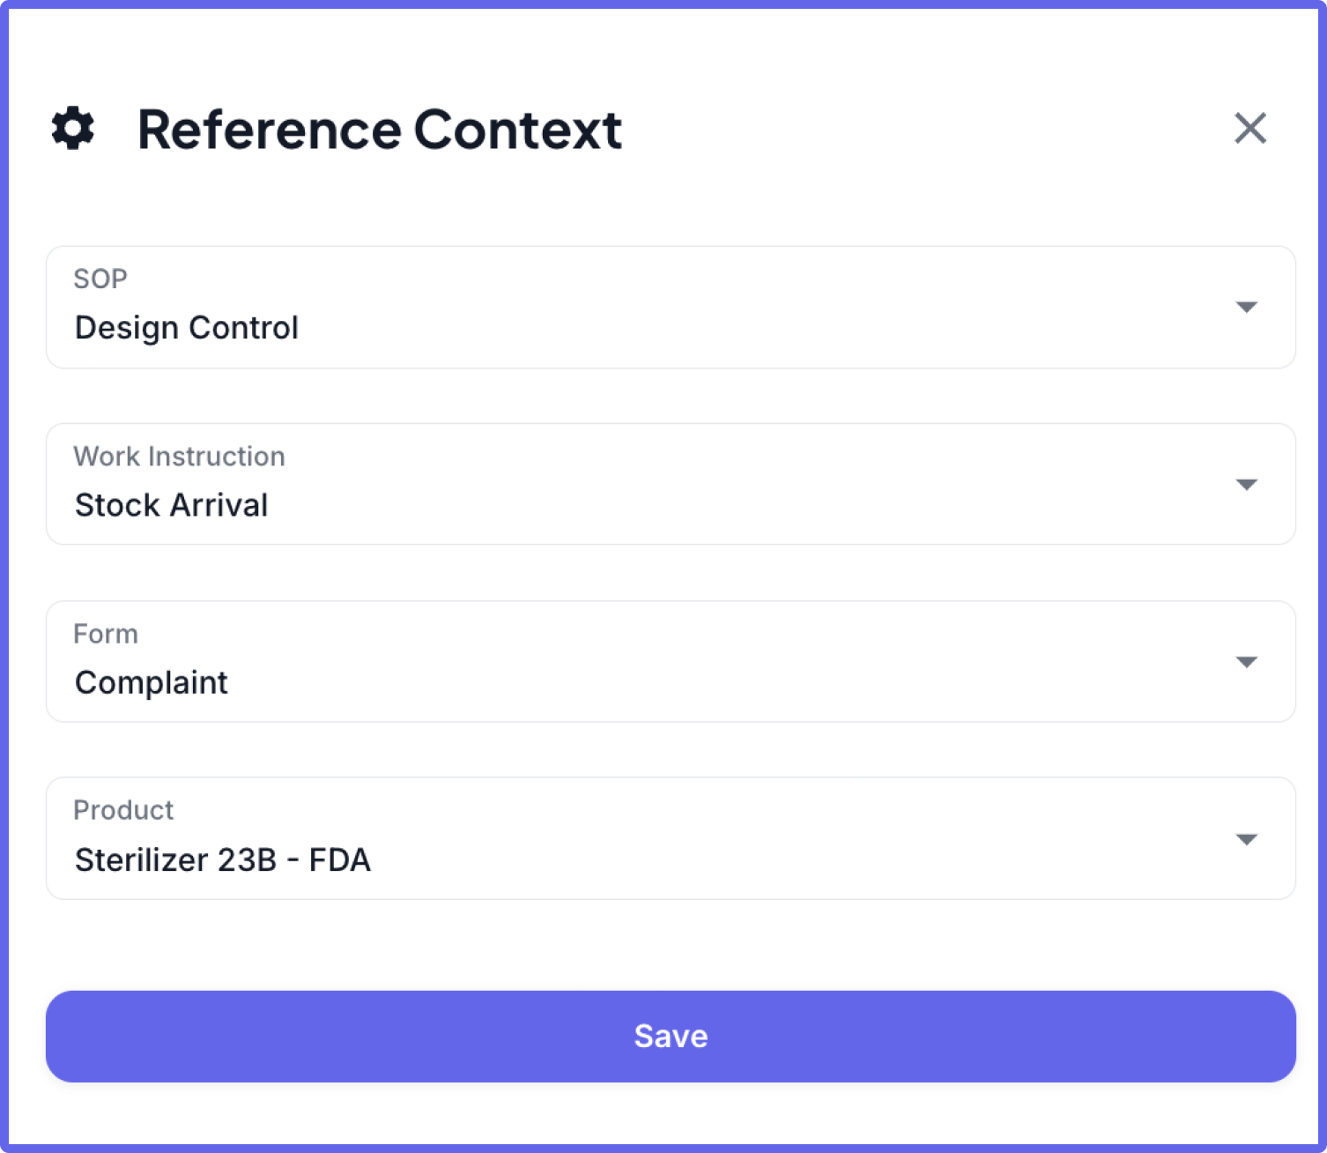Click the Form field label

tap(106, 634)
